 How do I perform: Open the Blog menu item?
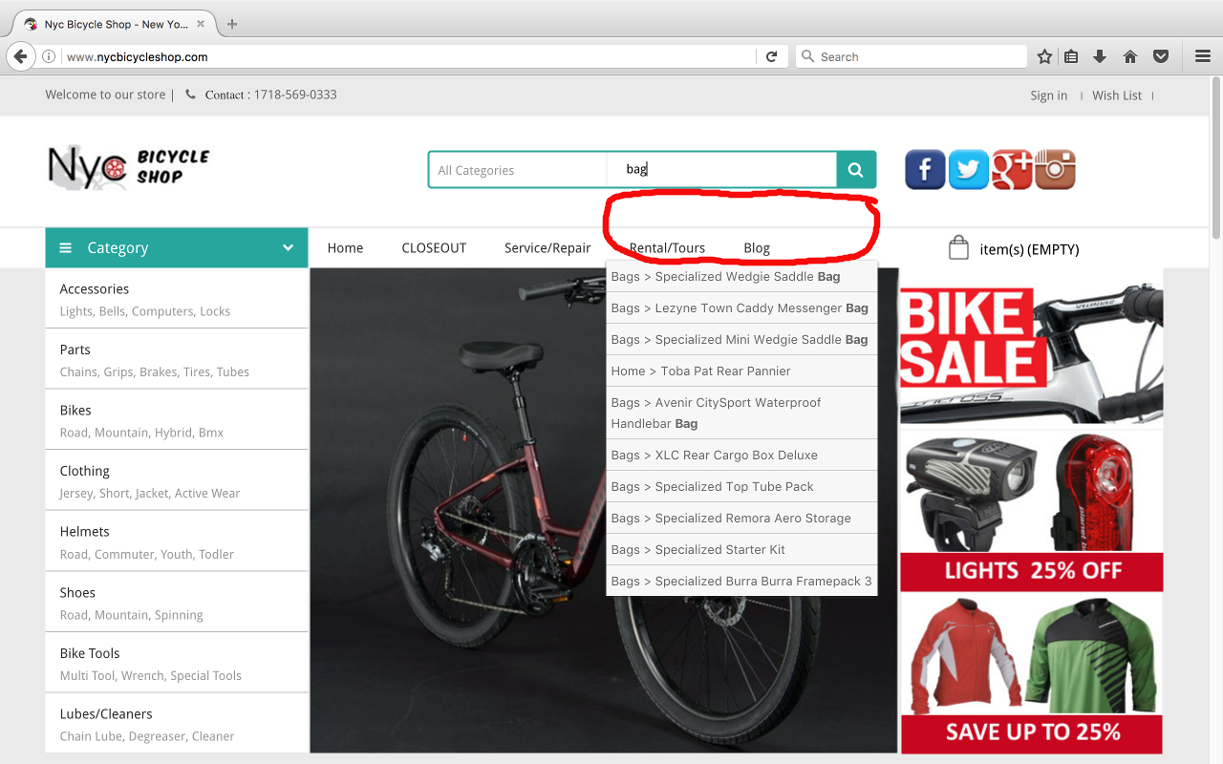click(x=757, y=248)
